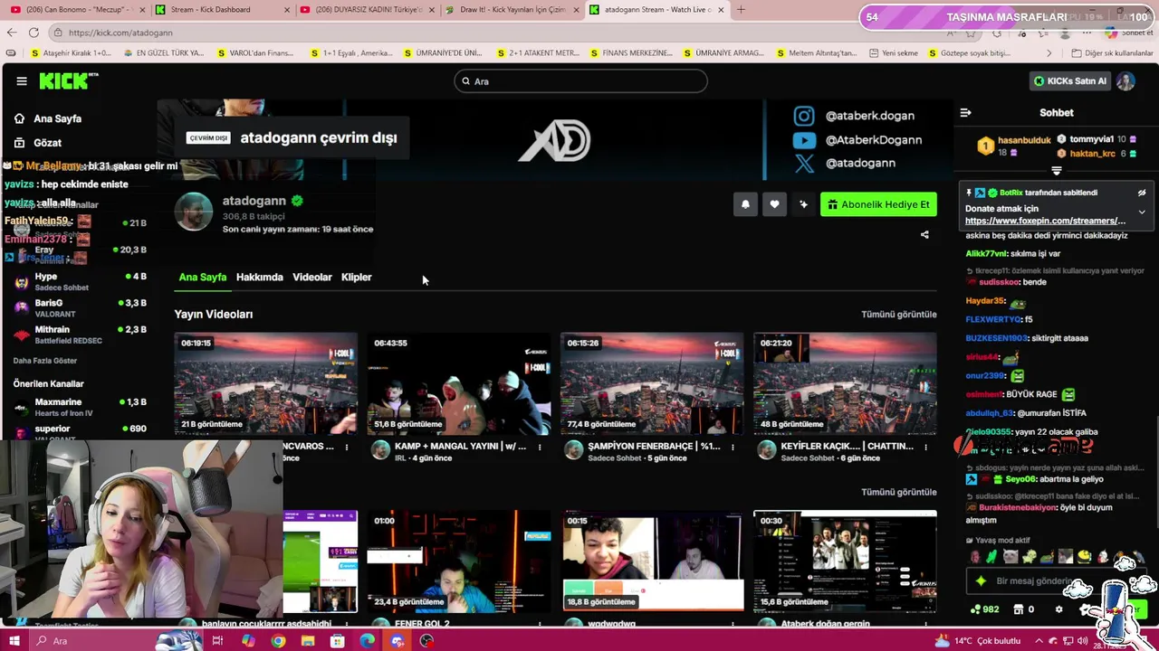Click KICKs Satın Al button

point(1070,81)
